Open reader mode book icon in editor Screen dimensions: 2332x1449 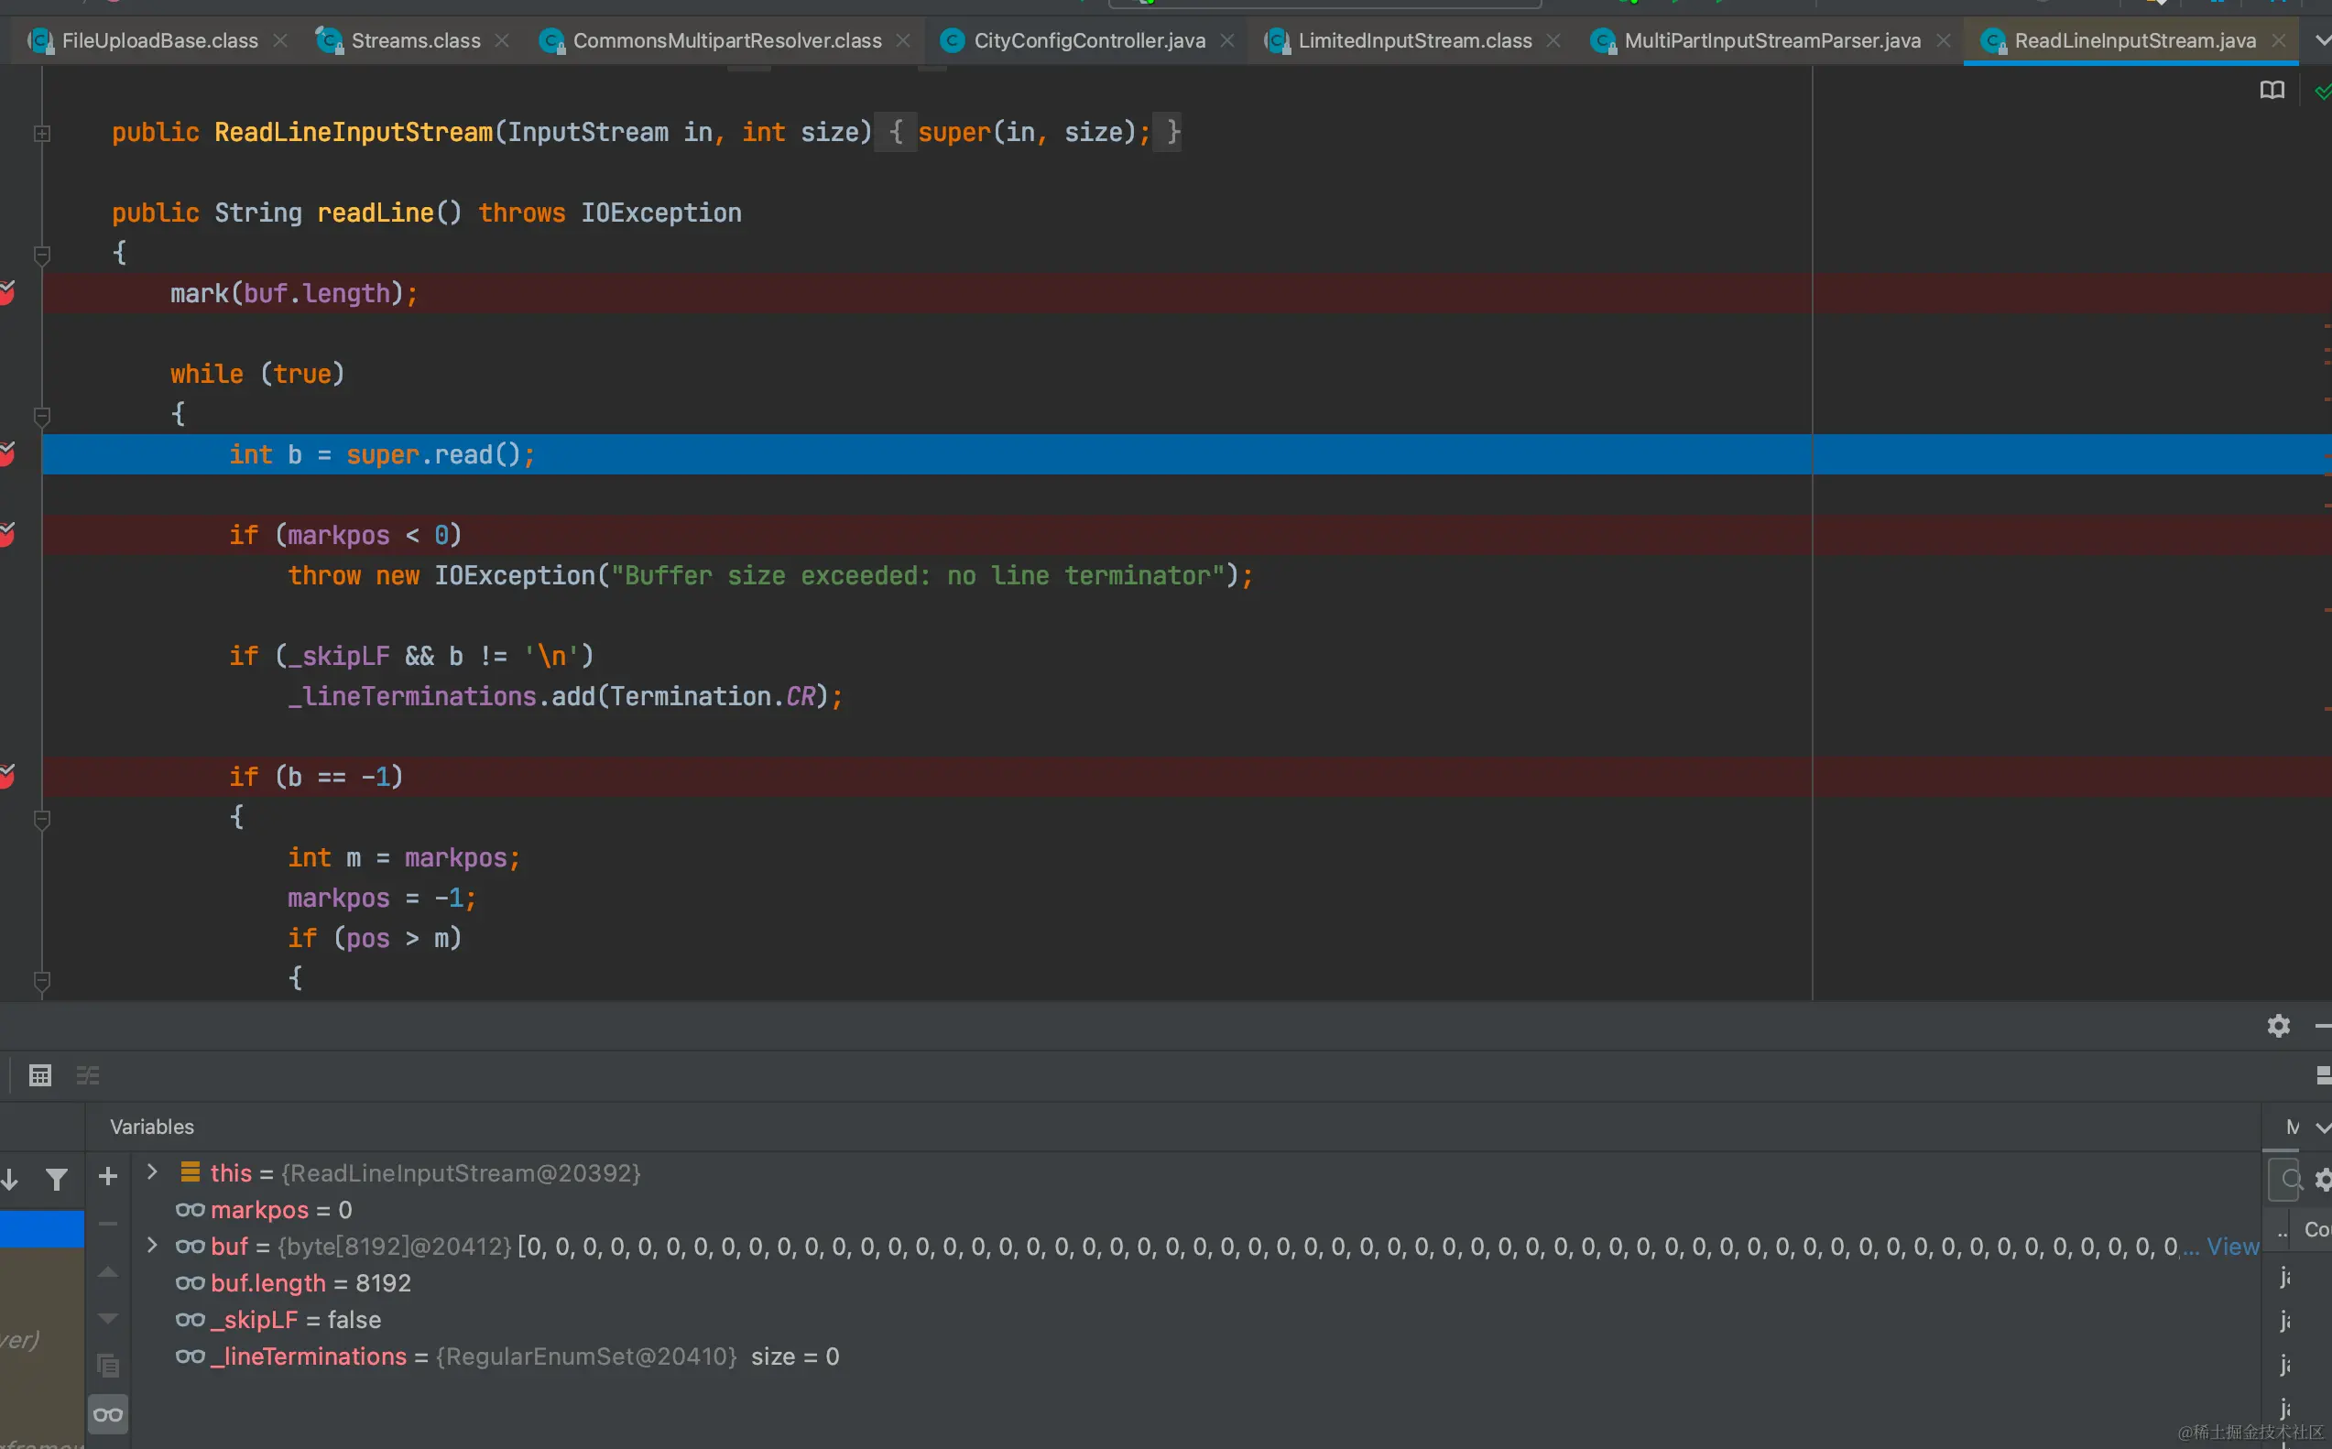[x=2272, y=90]
